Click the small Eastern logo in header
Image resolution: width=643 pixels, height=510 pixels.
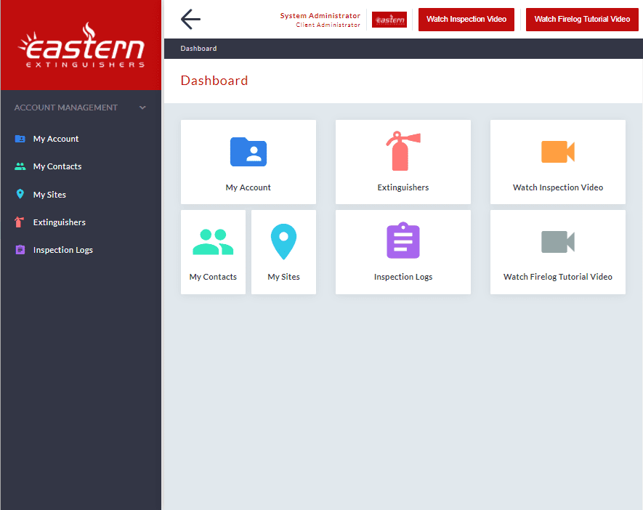[x=389, y=20]
